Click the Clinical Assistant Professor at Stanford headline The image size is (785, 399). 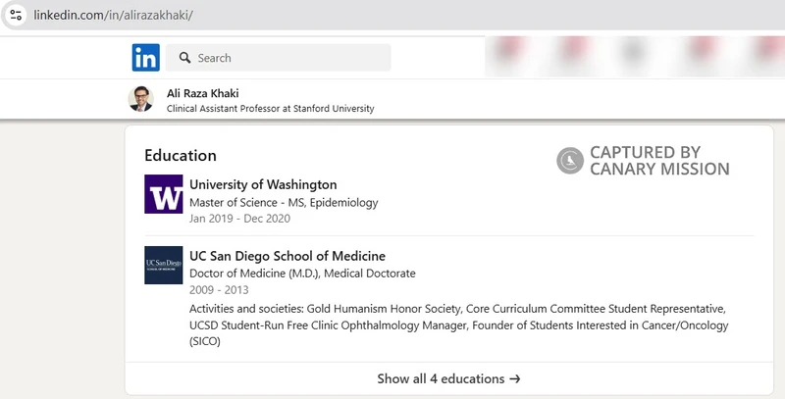point(271,109)
